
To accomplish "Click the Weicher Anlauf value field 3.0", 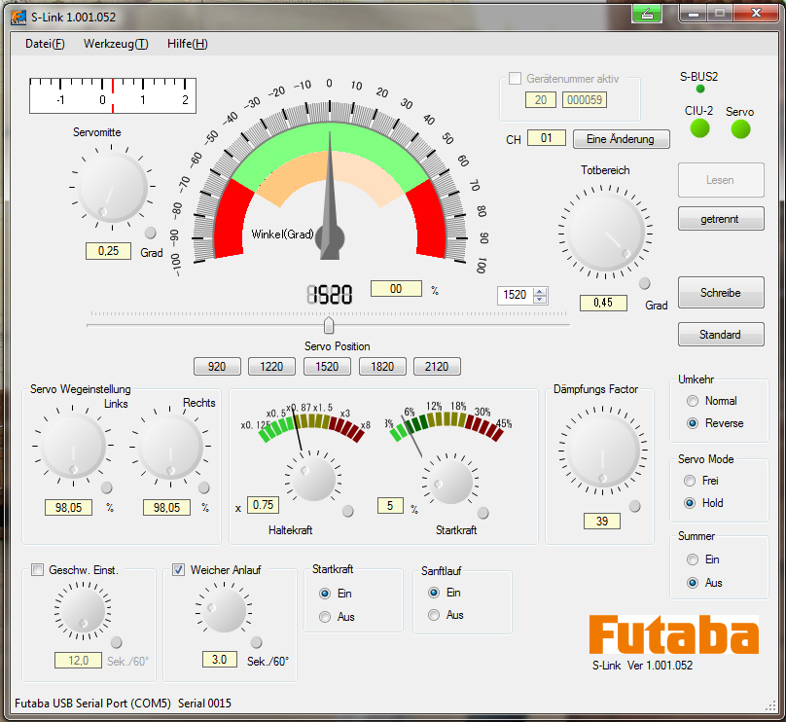I will click(x=220, y=660).
